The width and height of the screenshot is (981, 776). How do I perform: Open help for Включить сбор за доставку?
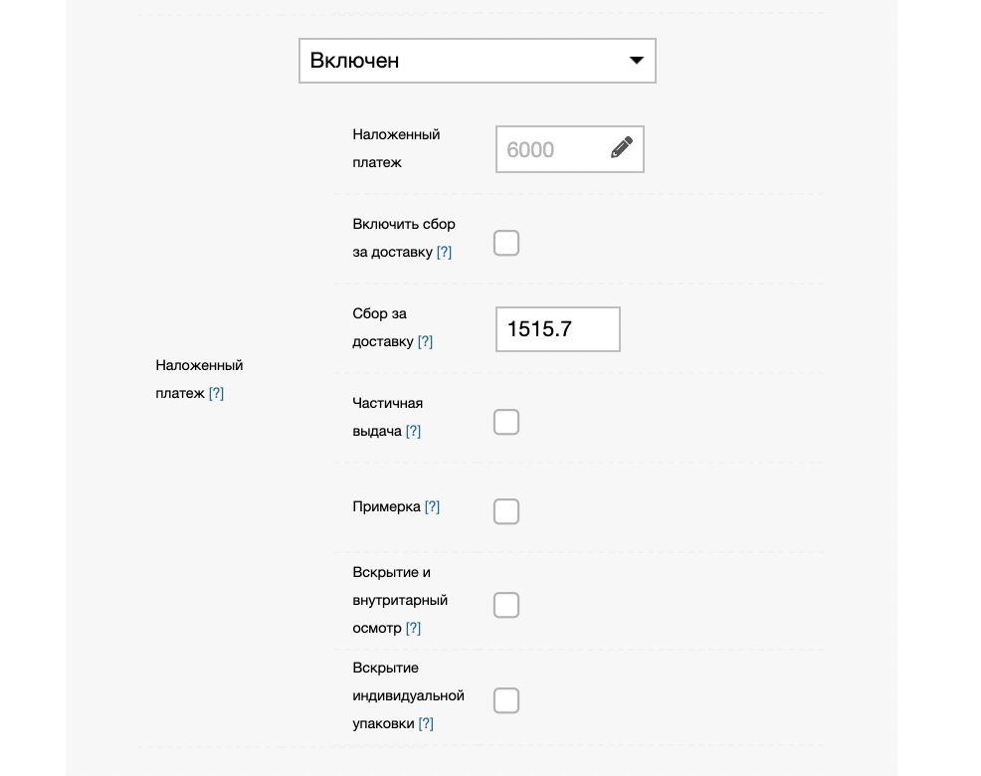[444, 253]
